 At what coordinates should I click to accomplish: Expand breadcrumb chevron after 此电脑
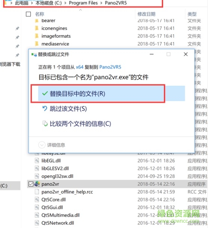click(x=32, y=3)
